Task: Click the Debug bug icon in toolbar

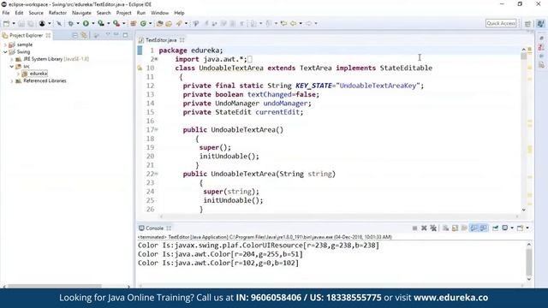Action: tap(70, 23)
